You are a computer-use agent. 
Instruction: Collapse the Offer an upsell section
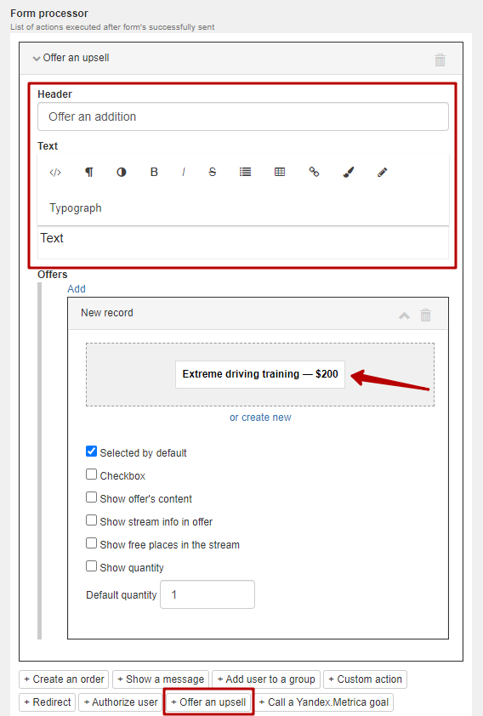pos(37,59)
